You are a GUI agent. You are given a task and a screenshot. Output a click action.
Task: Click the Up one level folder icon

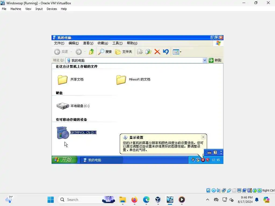(91, 52)
